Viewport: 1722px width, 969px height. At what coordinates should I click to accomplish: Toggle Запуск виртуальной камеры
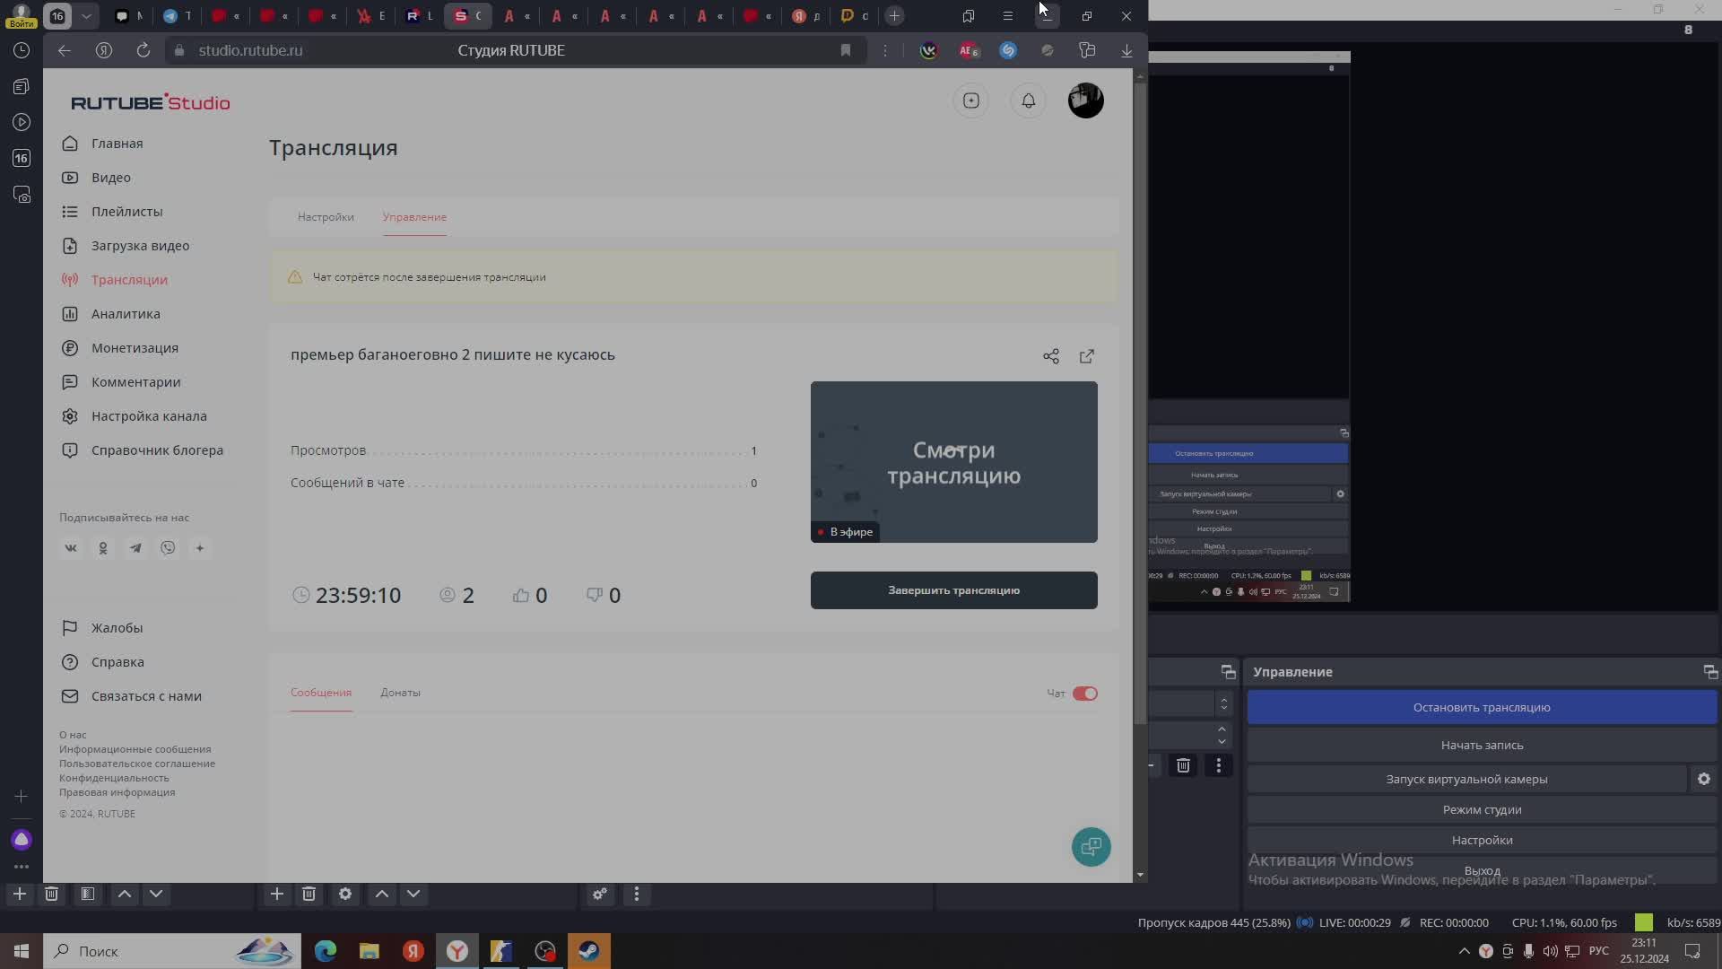tap(1466, 779)
